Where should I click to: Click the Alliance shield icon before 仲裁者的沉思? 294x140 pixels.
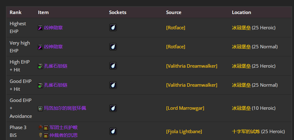[40, 135]
